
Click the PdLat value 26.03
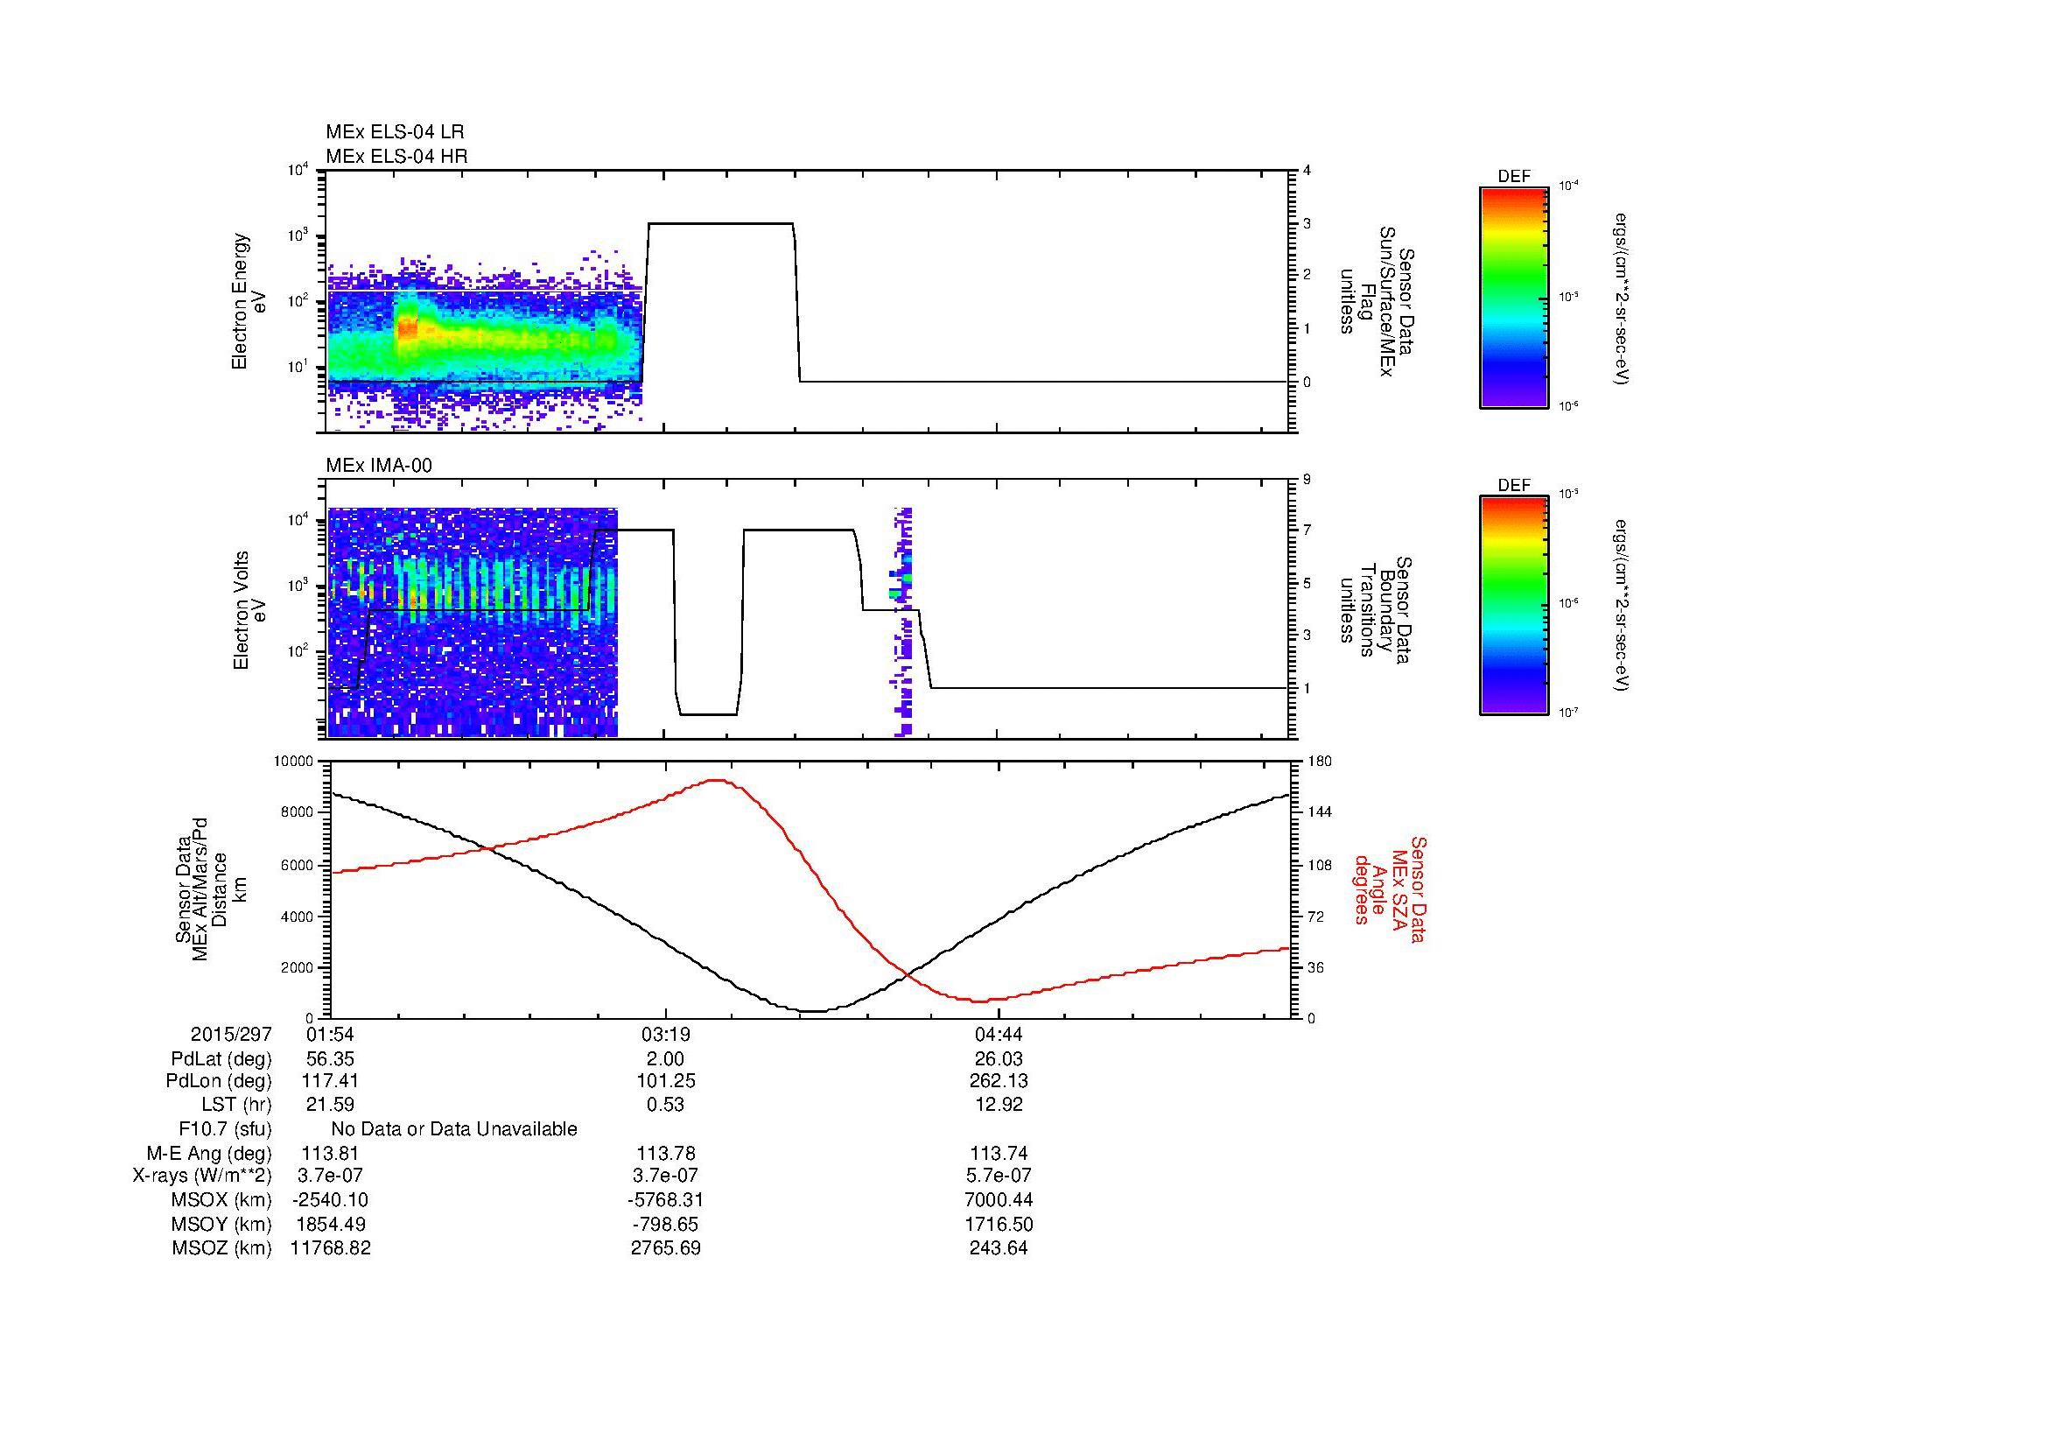tap(999, 1059)
